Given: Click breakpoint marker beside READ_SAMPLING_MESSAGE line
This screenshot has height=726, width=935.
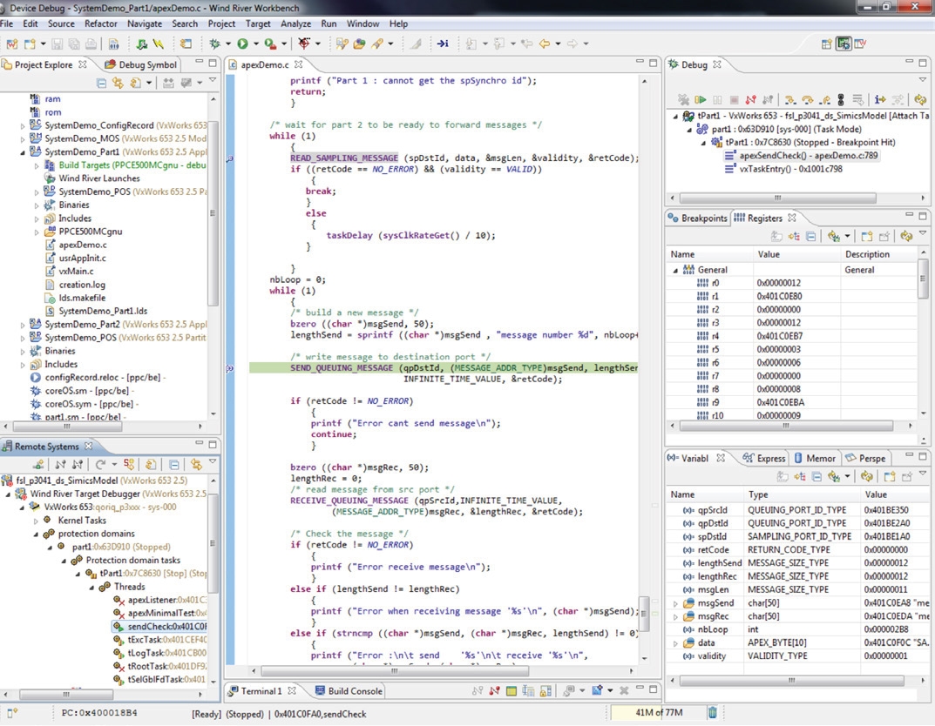Looking at the screenshot, I should pos(229,159).
